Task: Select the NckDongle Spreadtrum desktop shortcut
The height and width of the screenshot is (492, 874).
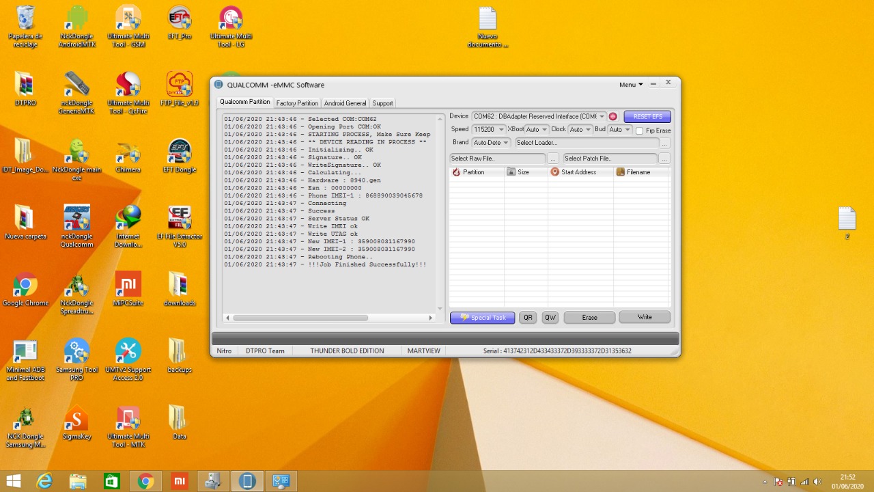Action: coord(77,294)
